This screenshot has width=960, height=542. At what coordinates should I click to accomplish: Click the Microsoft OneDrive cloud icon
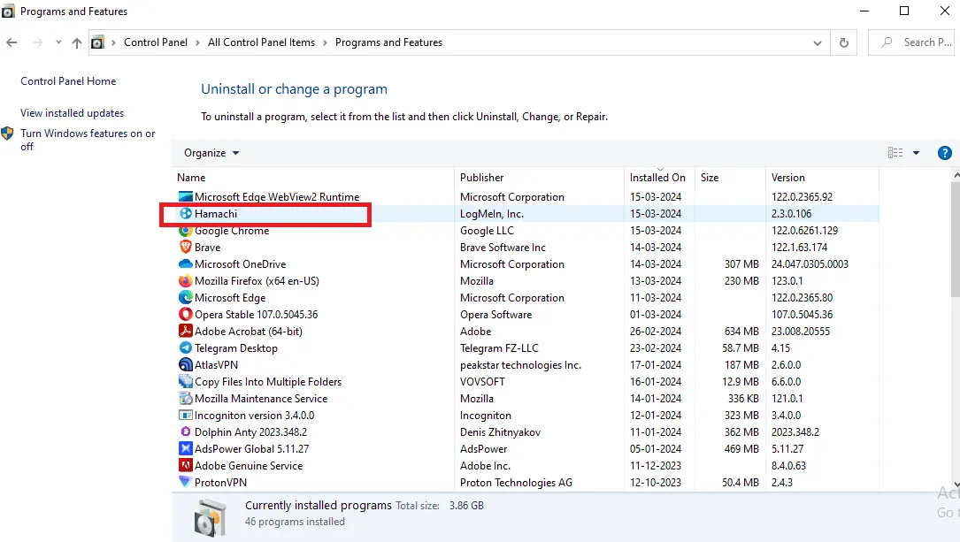[185, 264]
